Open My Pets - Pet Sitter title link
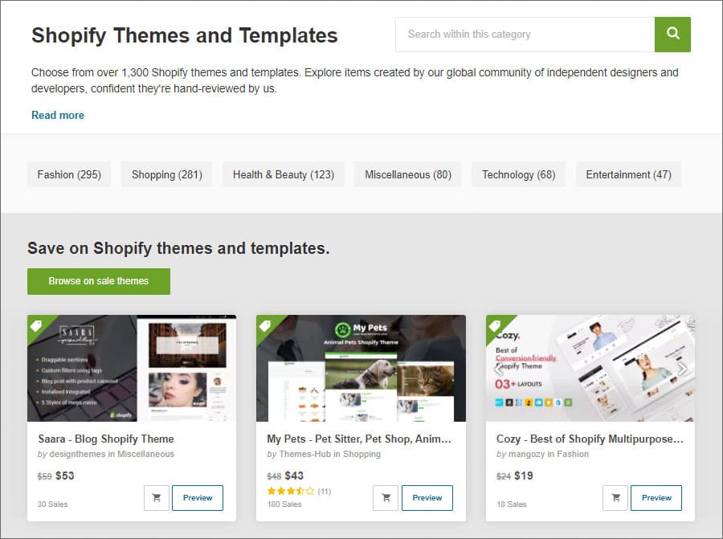The height and width of the screenshot is (539, 723). click(359, 439)
